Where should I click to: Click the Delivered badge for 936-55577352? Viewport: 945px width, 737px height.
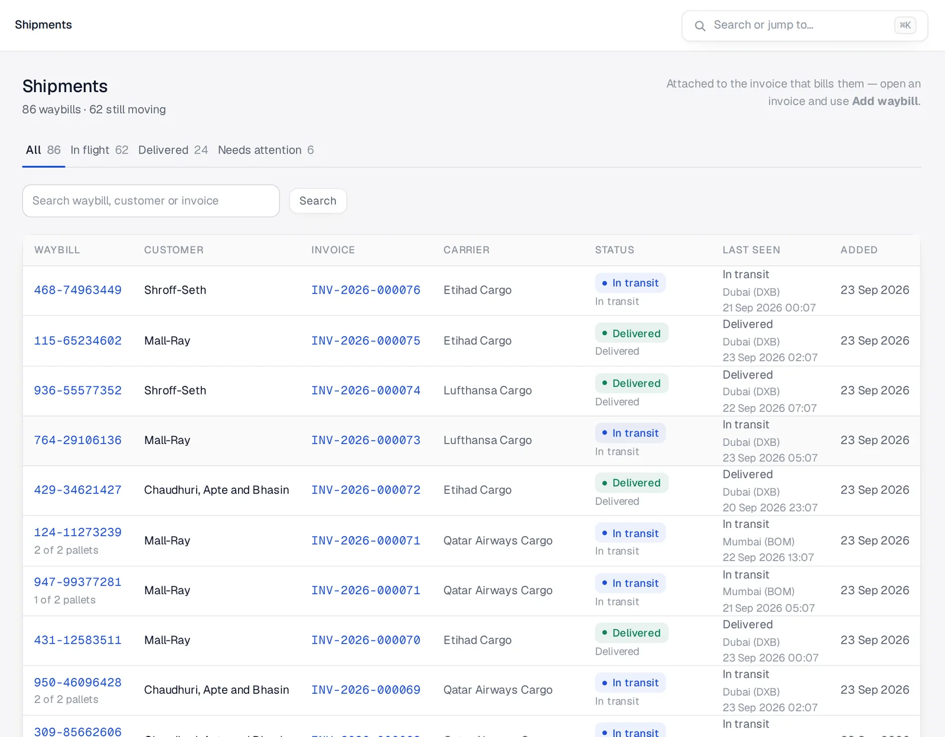(631, 383)
